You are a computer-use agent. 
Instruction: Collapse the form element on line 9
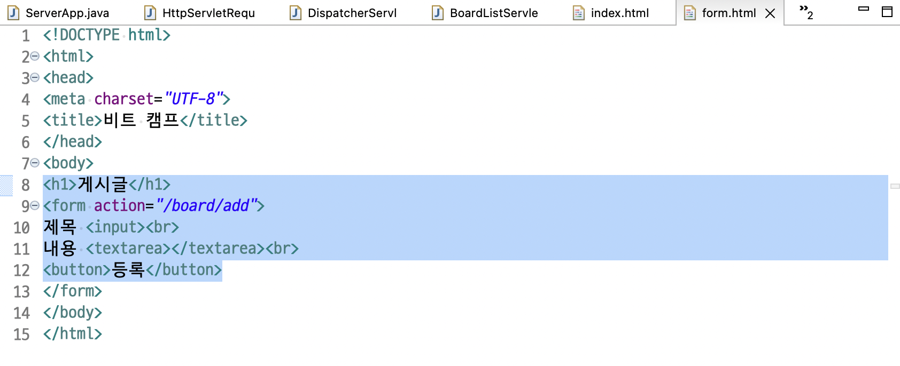(x=35, y=205)
